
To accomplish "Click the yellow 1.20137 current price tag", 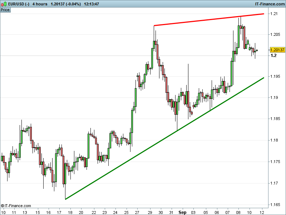I will 277,50.
